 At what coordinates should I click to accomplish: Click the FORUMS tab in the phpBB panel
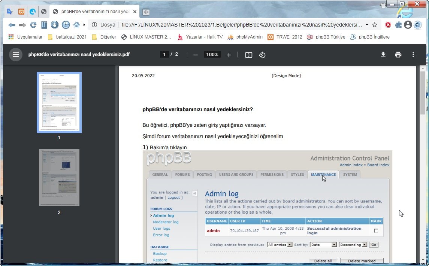click(182, 174)
